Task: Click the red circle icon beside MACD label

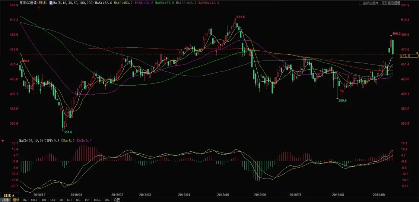Action: [3, 140]
